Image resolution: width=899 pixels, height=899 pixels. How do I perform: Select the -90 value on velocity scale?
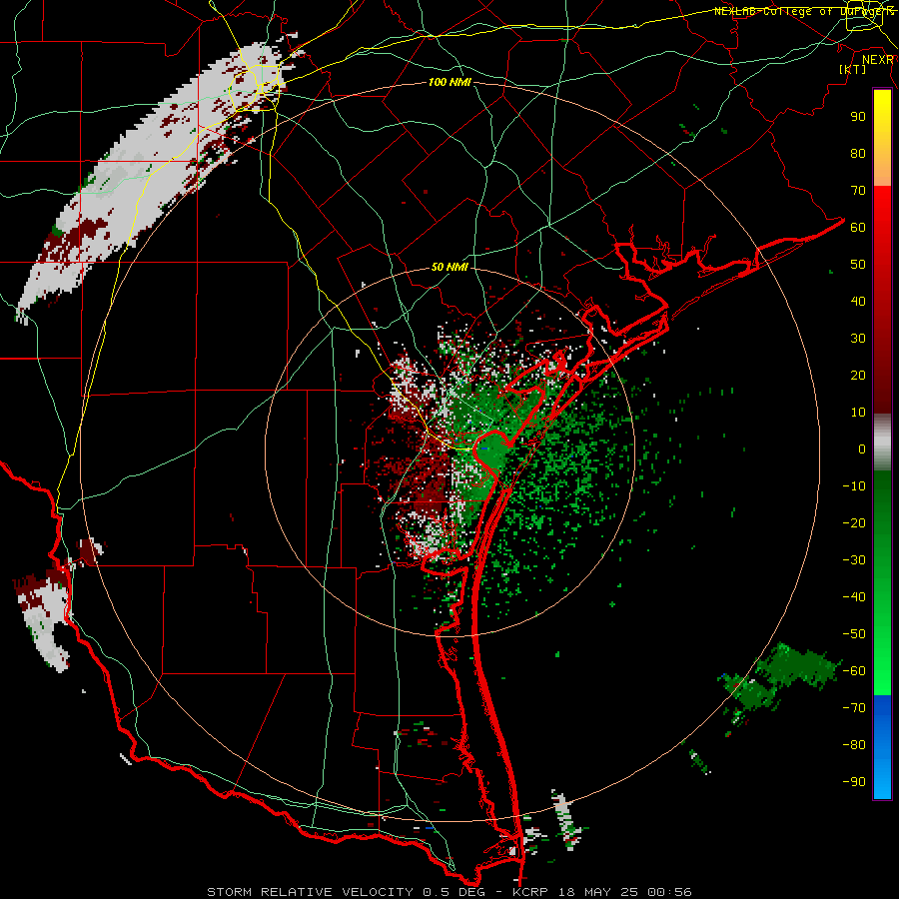854,782
